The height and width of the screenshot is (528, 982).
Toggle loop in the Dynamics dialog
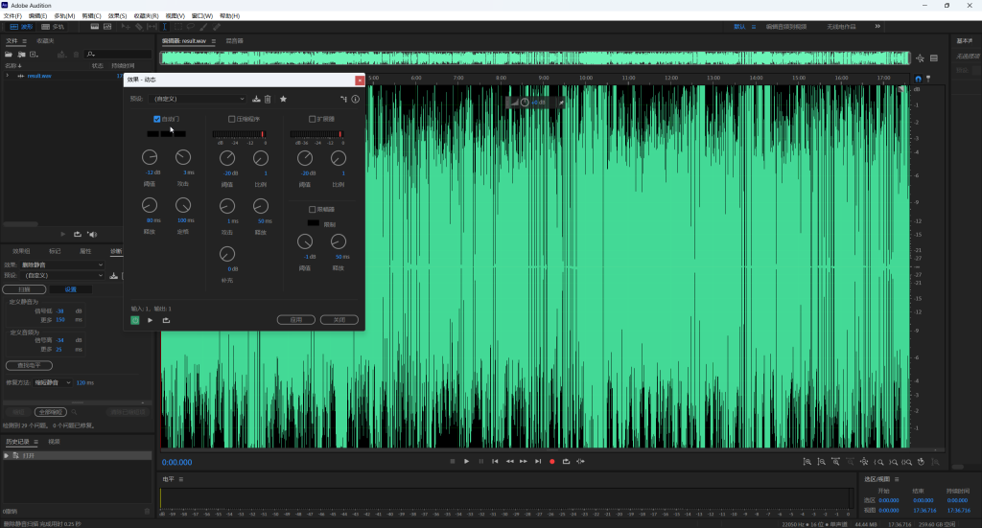(166, 320)
